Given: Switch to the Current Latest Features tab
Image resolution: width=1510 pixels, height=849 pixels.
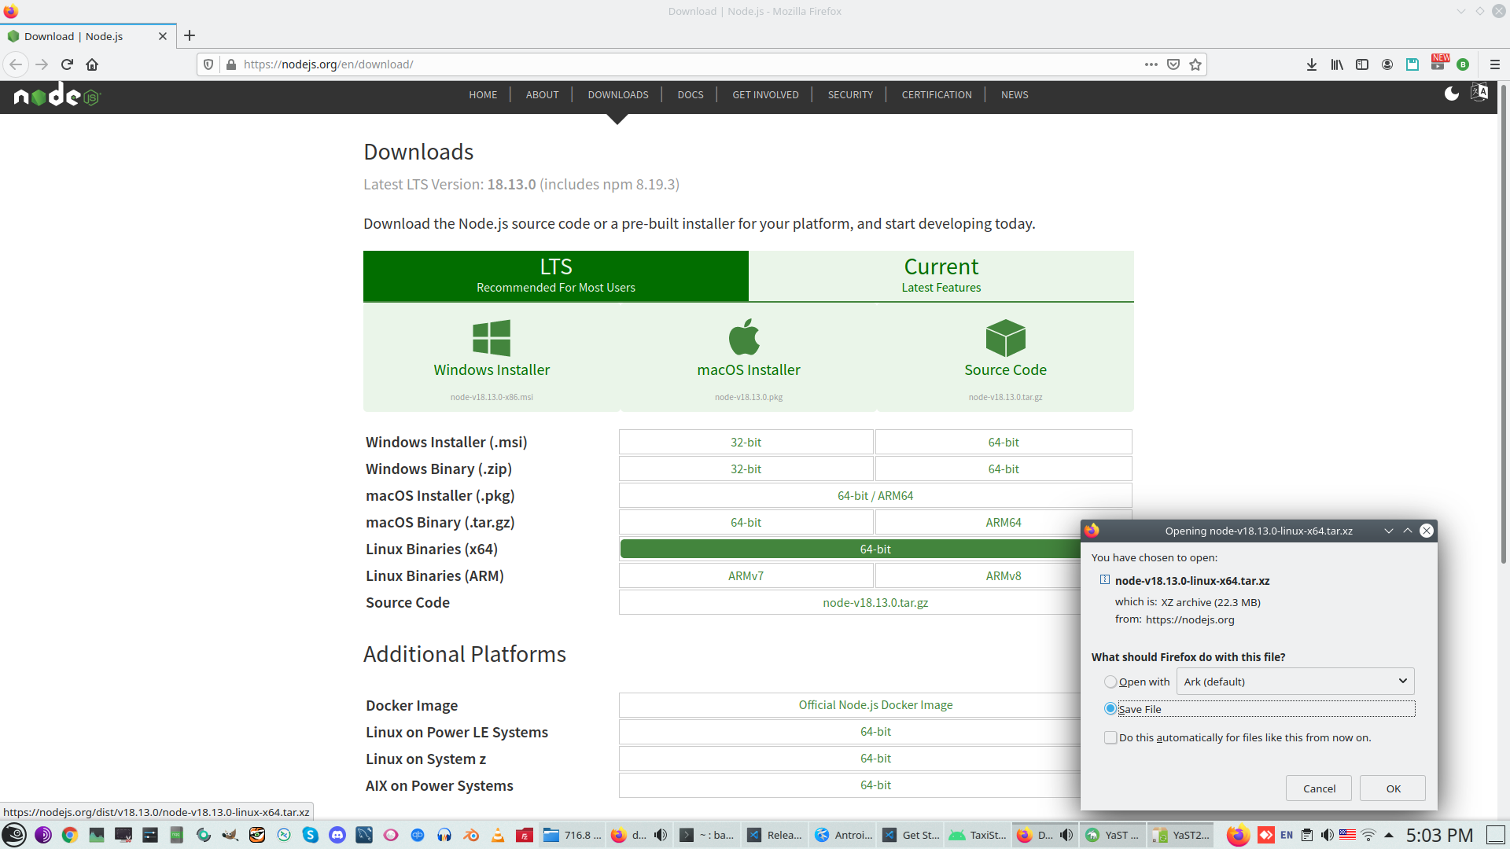Looking at the screenshot, I should tap(941, 276).
